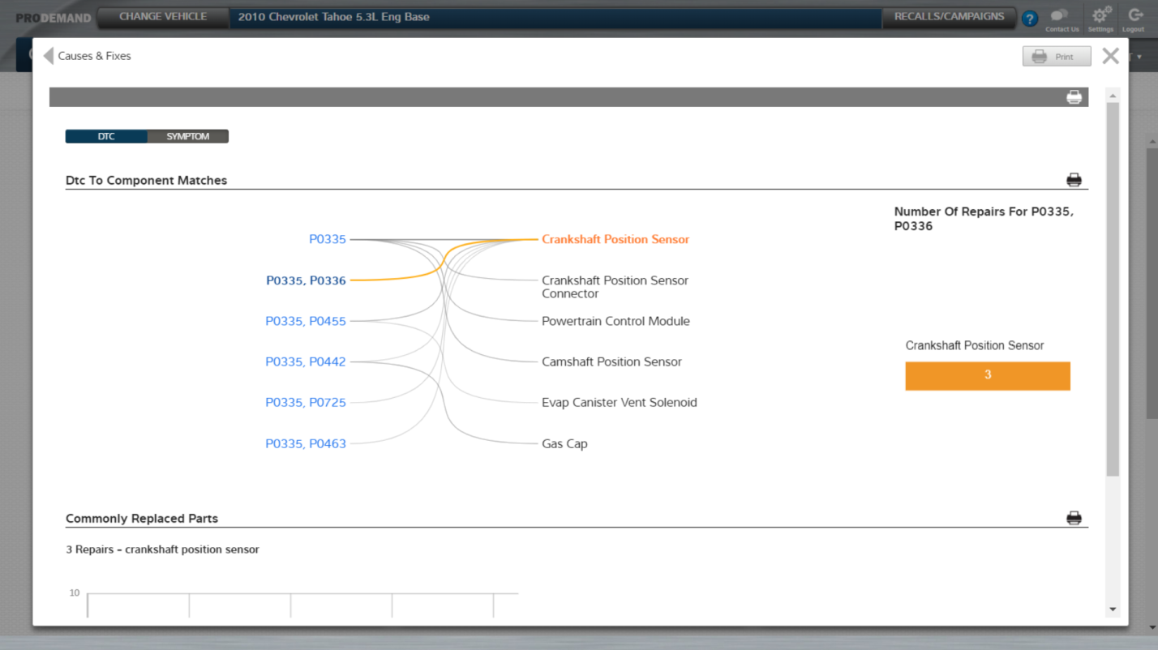
Task: Print the Dtc To Component Matches section
Action: click(1074, 180)
